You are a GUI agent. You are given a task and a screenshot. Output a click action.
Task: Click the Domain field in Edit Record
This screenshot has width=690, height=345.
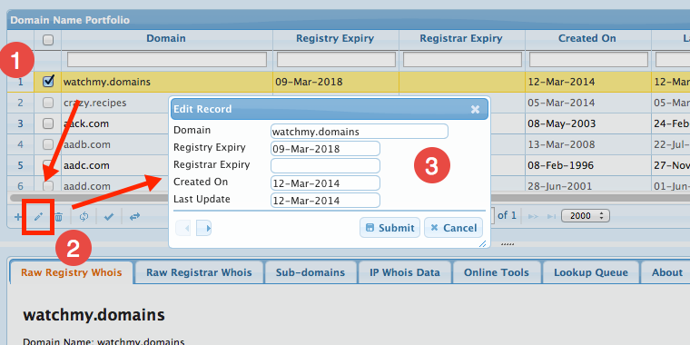tap(360, 131)
